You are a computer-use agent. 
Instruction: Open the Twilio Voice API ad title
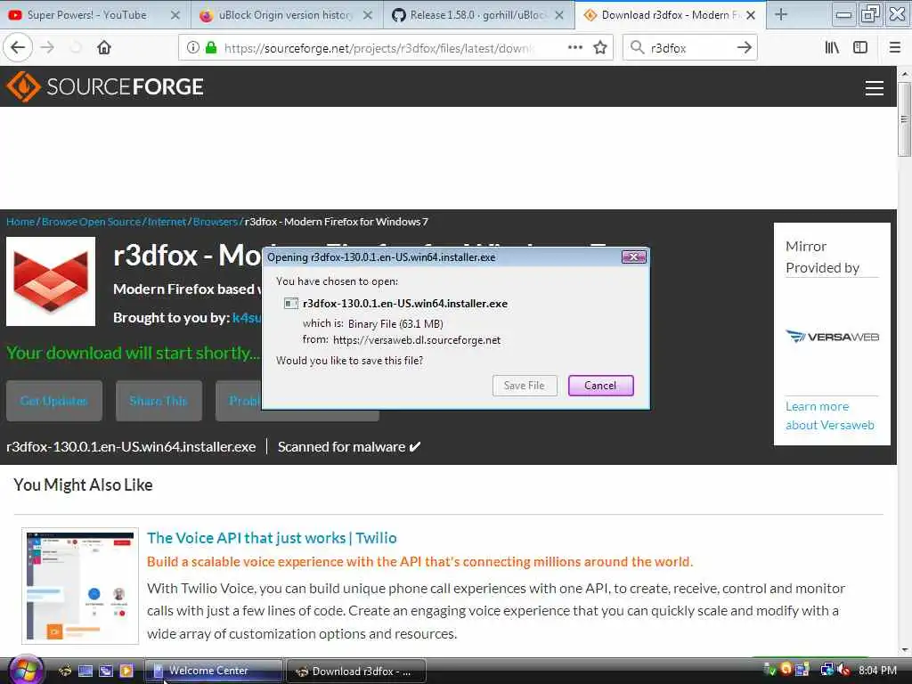click(x=272, y=538)
